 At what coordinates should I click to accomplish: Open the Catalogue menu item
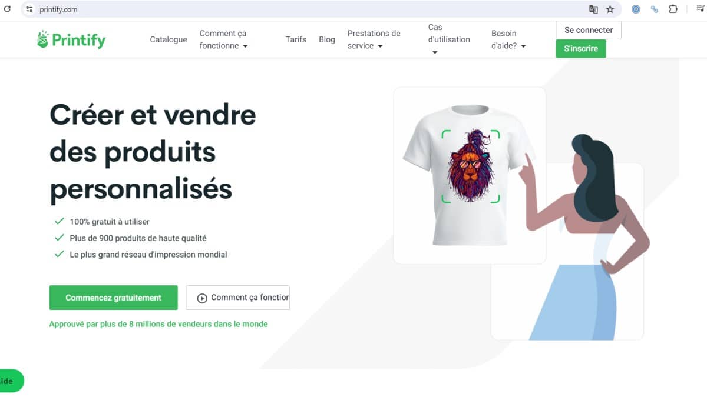[x=169, y=39]
